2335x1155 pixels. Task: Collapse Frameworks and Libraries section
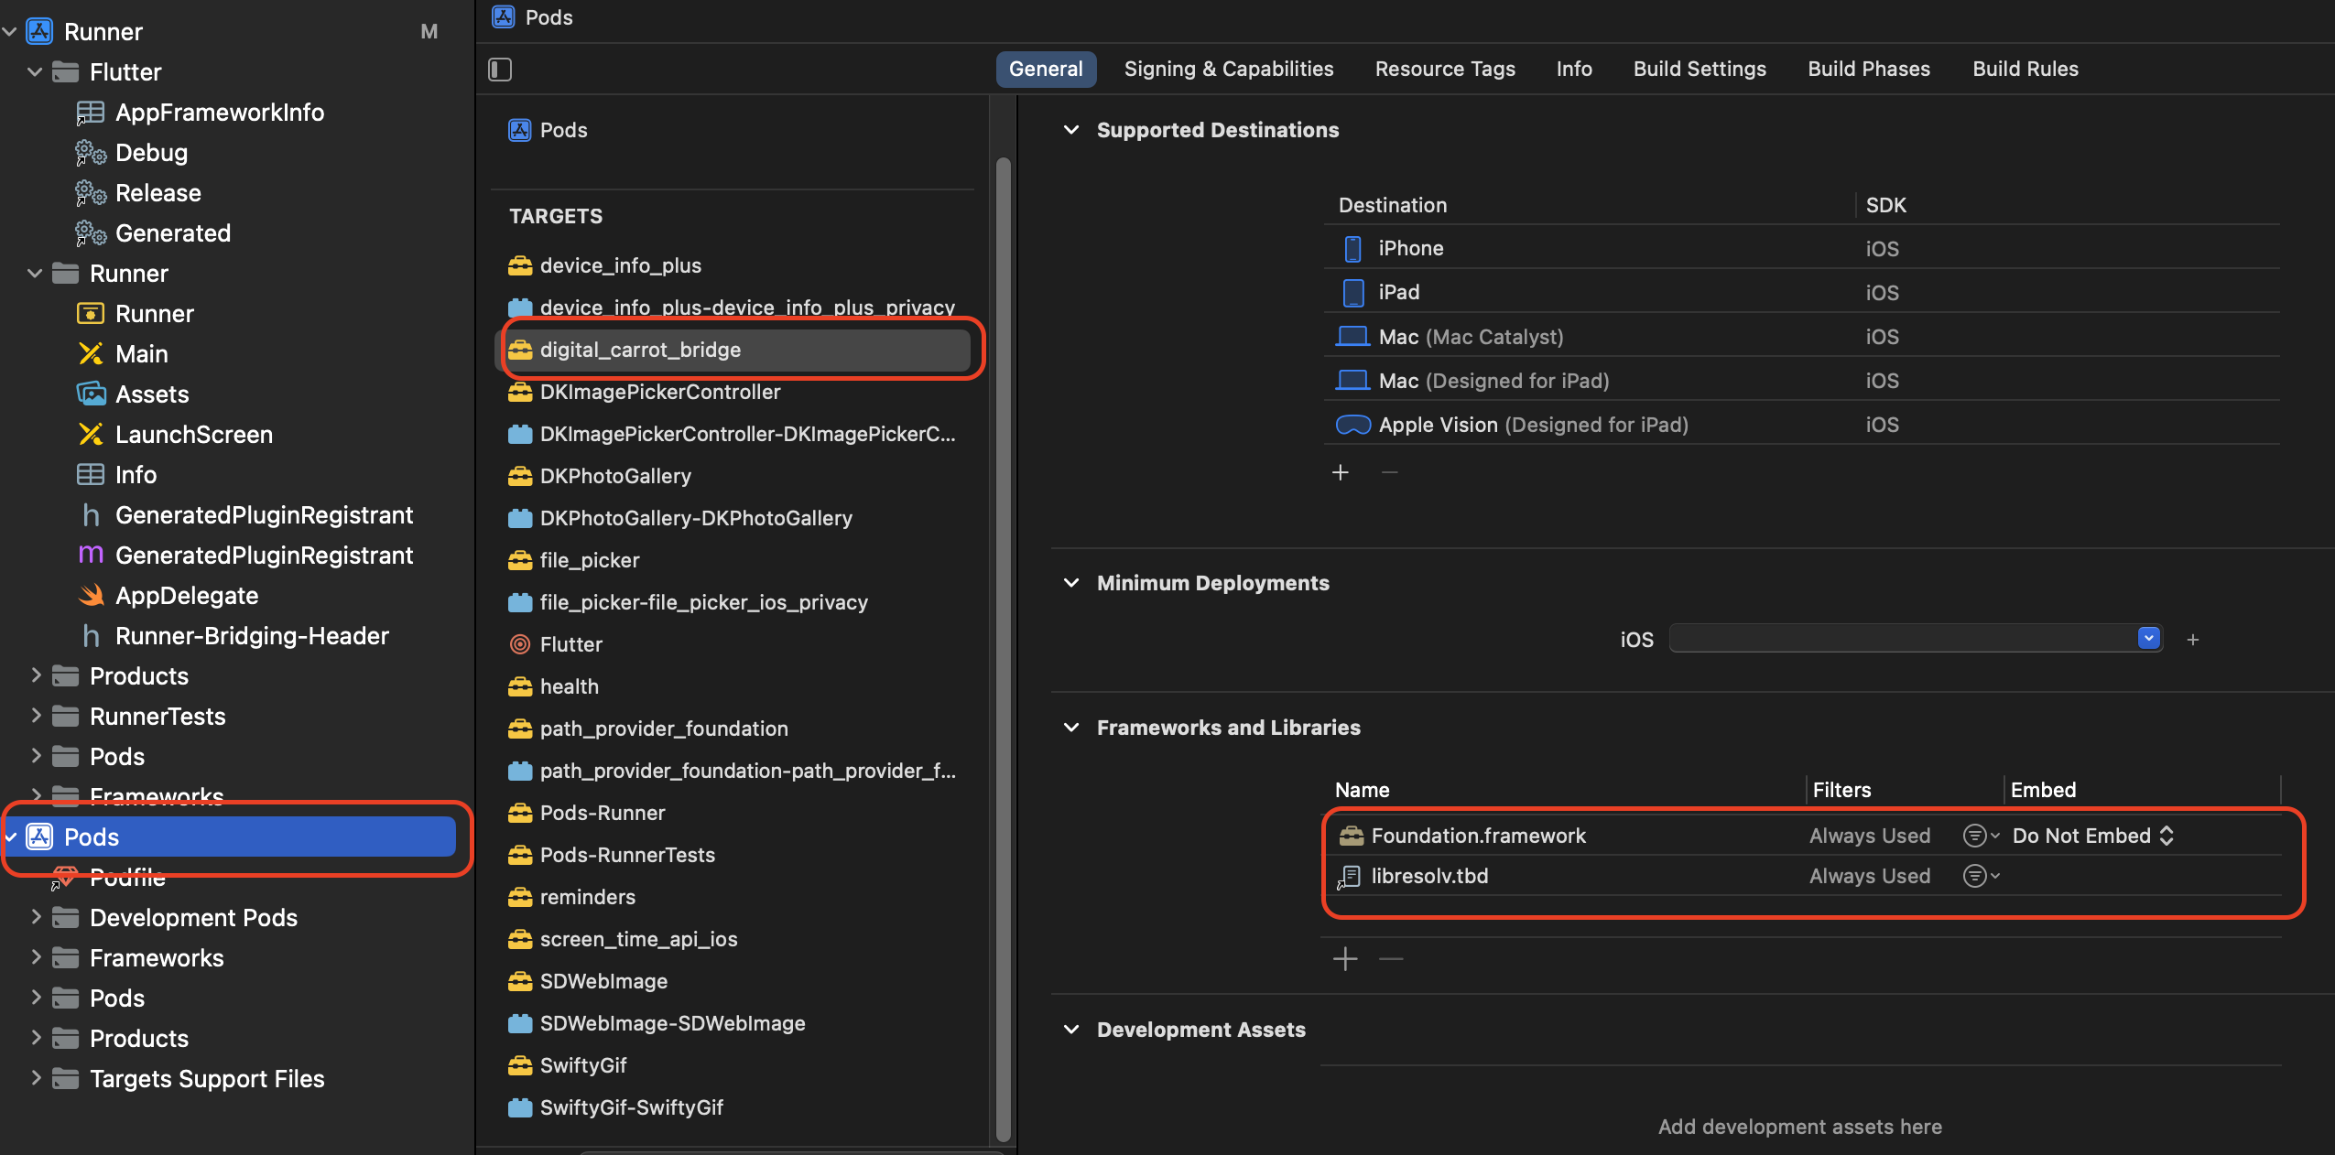point(1071,728)
